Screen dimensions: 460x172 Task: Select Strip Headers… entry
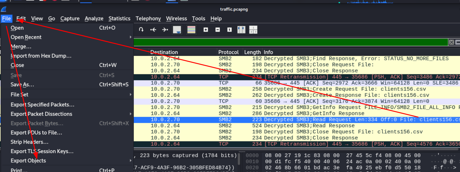[x=67, y=142]
